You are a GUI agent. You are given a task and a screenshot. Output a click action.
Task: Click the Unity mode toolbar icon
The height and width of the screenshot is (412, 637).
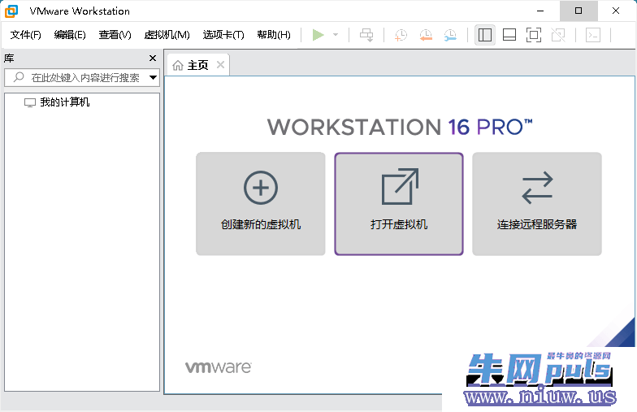pyautogui.click(x=558, y=35)
